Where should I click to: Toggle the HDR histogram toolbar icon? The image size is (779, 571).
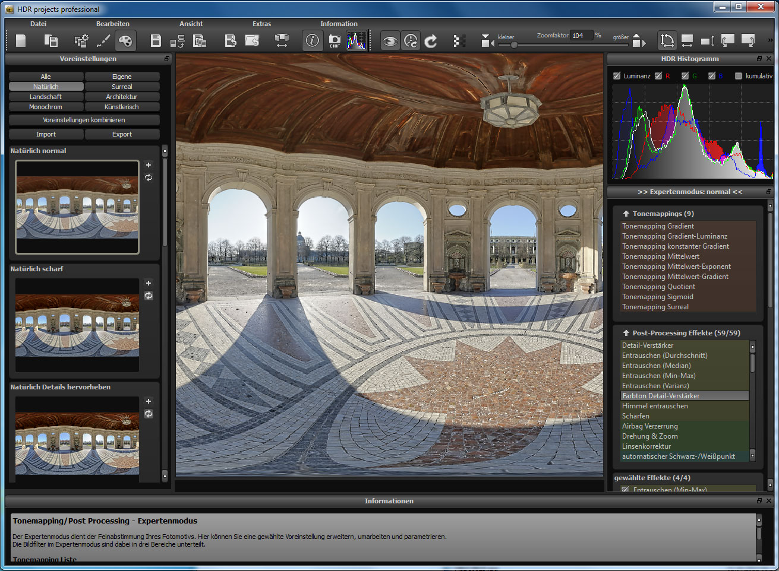point(357,40)
